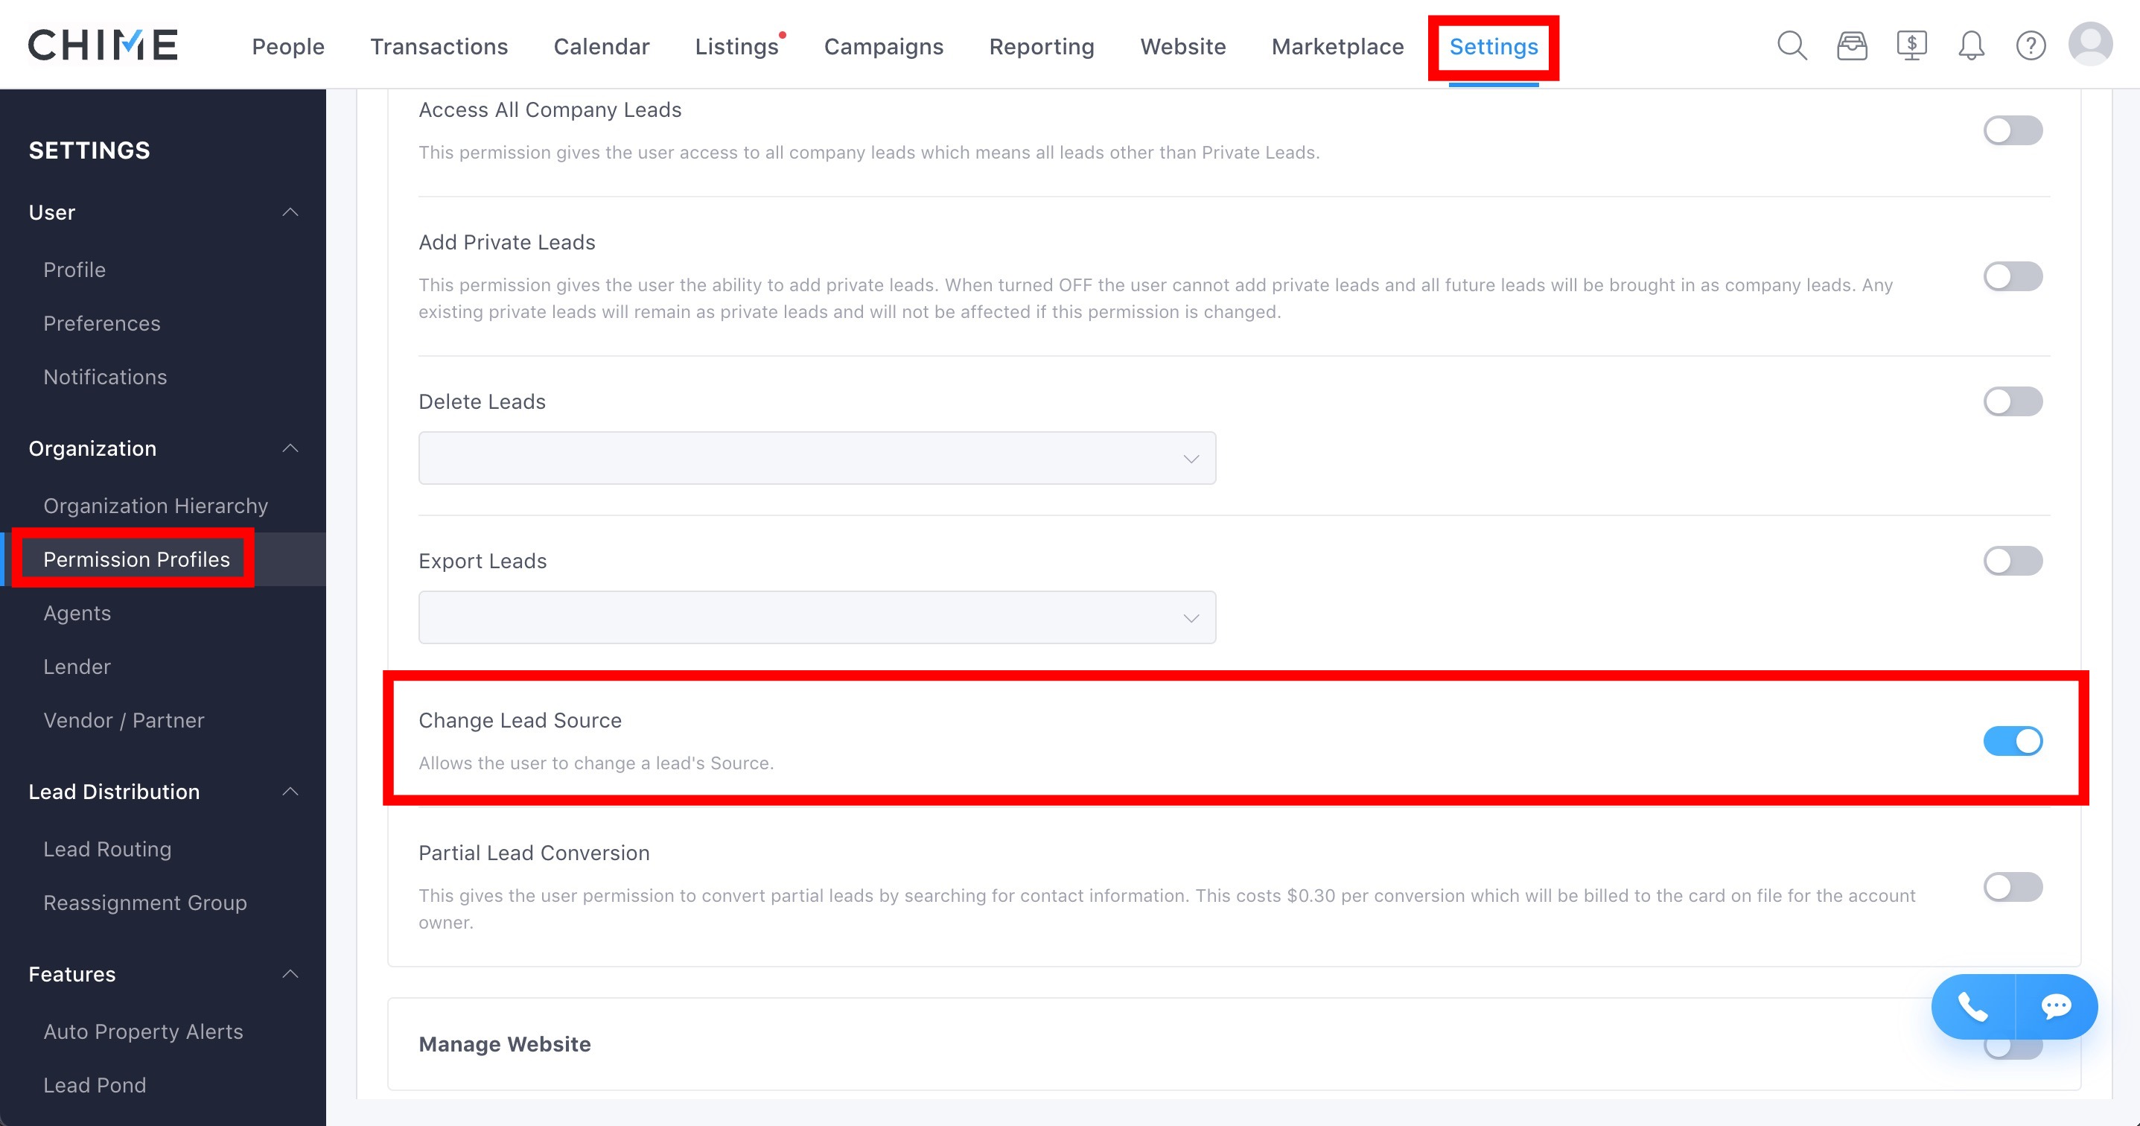
Task: Open Lead Routing settings
Action: (x=108, y=849)
